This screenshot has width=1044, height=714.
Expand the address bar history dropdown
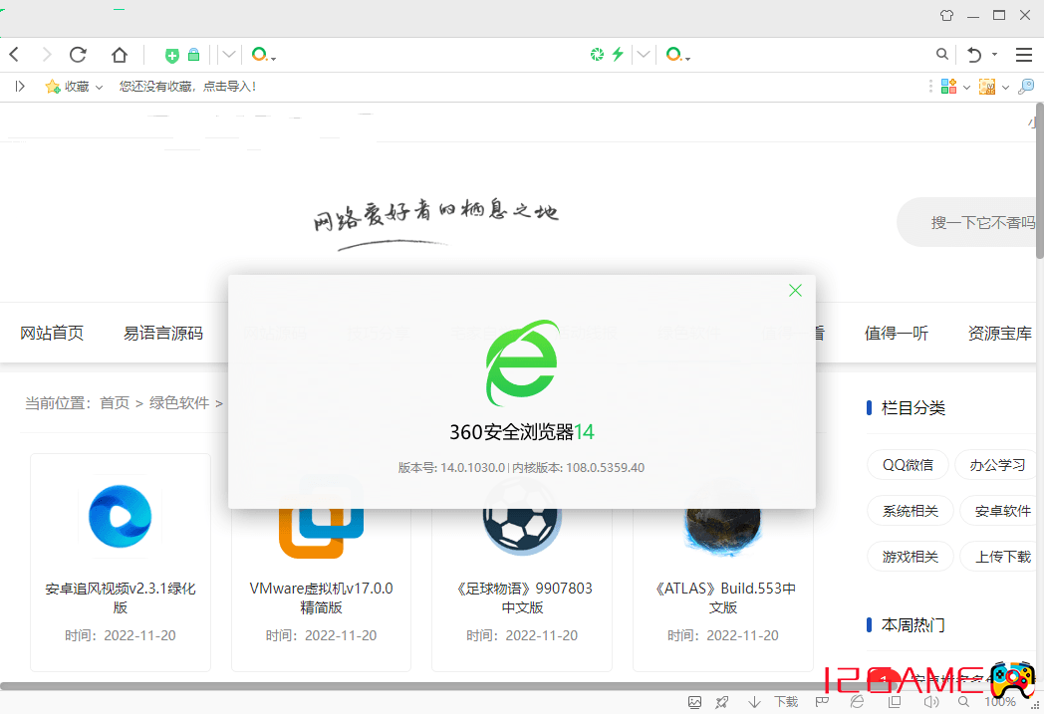pos(228,55)
